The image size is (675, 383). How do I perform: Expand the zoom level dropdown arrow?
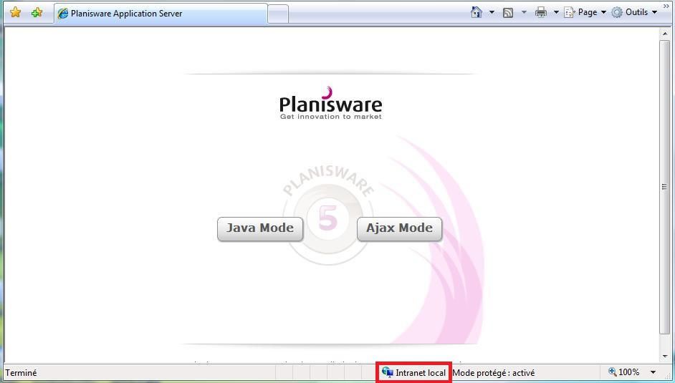653,372
